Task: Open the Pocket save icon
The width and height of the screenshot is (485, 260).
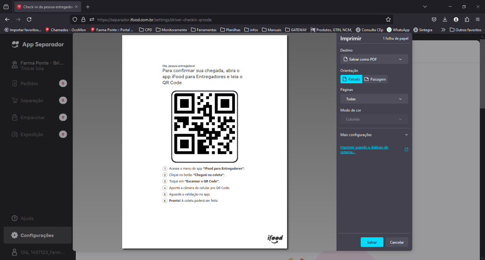Action: click(x=434, y=19)
